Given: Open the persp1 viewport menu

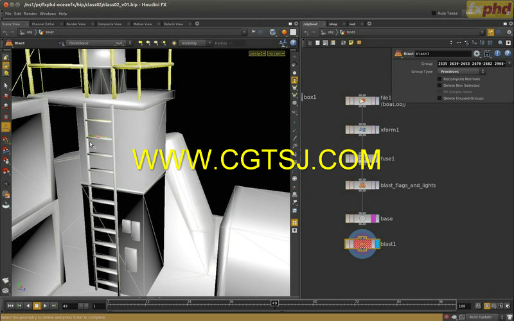Looking at the screenshot, I should 258,53.
